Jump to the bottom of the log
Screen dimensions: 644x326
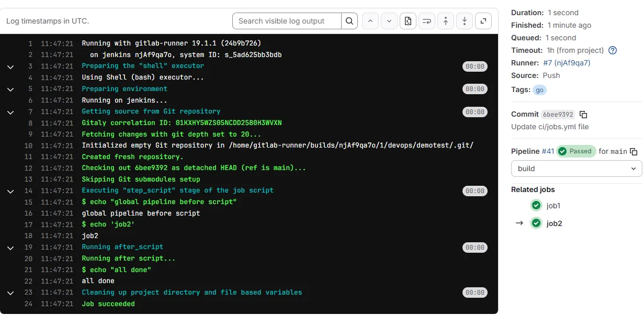point(465,21)
